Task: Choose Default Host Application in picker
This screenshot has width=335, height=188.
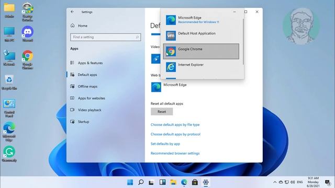Action: pos(201,36)
